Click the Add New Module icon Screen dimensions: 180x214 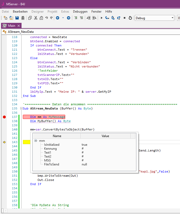(5, 18)
